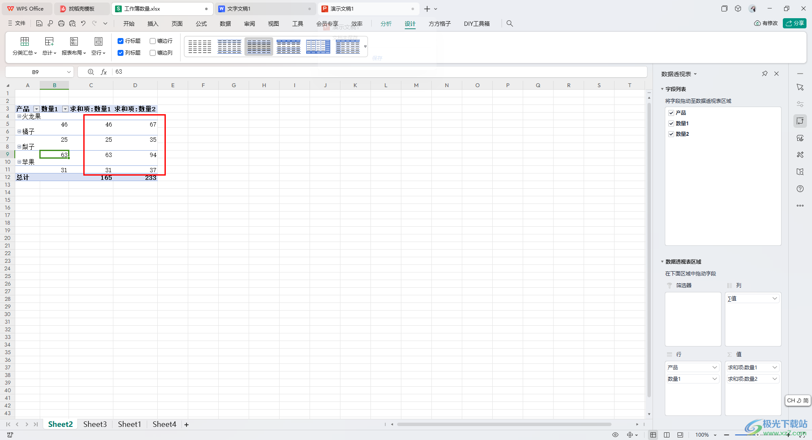
Task: Enable the Banded Columns (镶边列) checkbox
Action: 153,53
